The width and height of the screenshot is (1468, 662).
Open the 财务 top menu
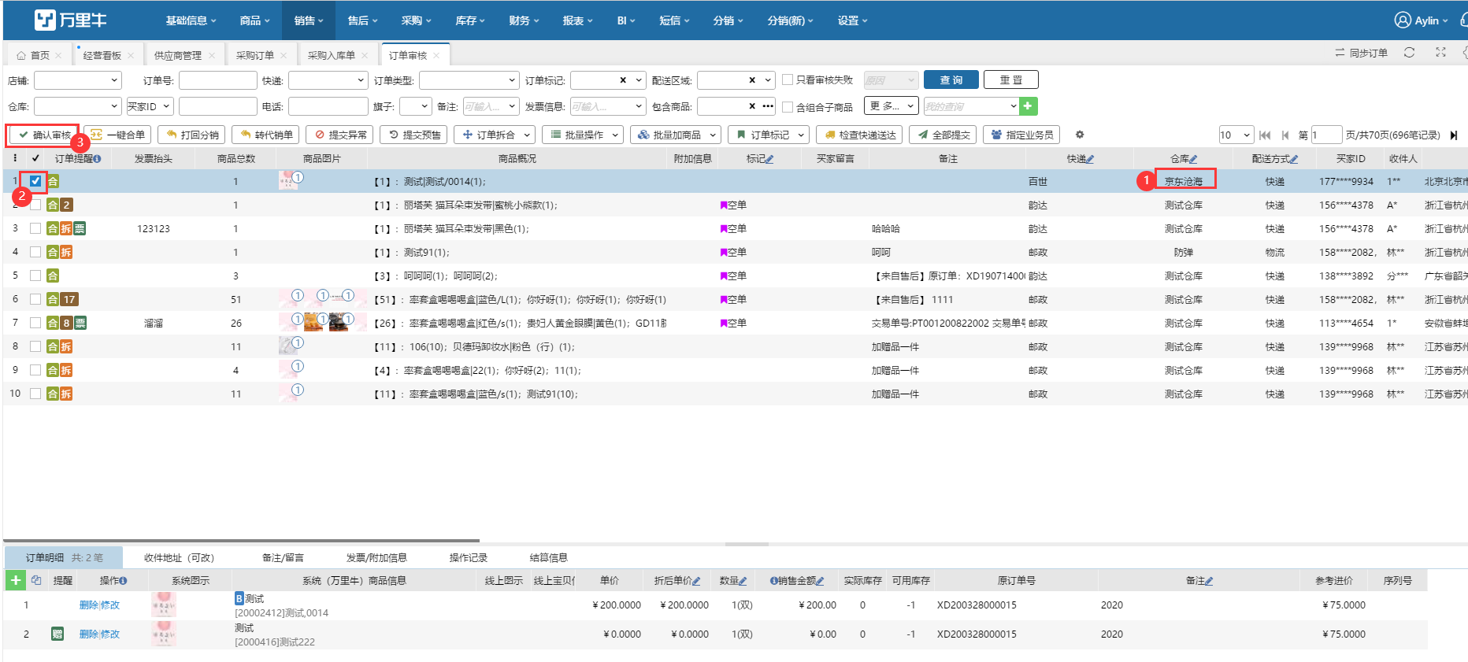tap(524, 20)
